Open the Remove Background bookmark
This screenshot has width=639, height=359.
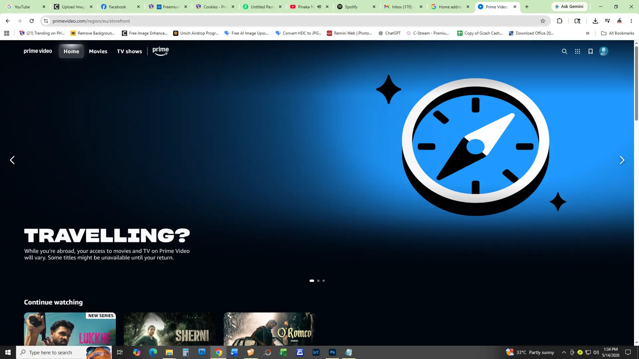93,33
